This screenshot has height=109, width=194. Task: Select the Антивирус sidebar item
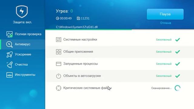pos(22,45)
